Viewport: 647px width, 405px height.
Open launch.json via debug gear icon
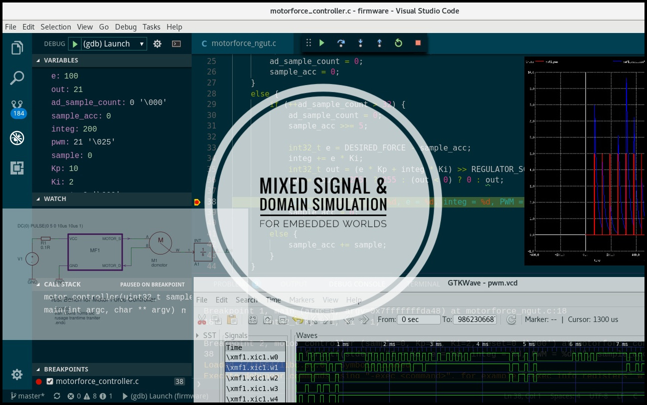(x=157, y=44)
